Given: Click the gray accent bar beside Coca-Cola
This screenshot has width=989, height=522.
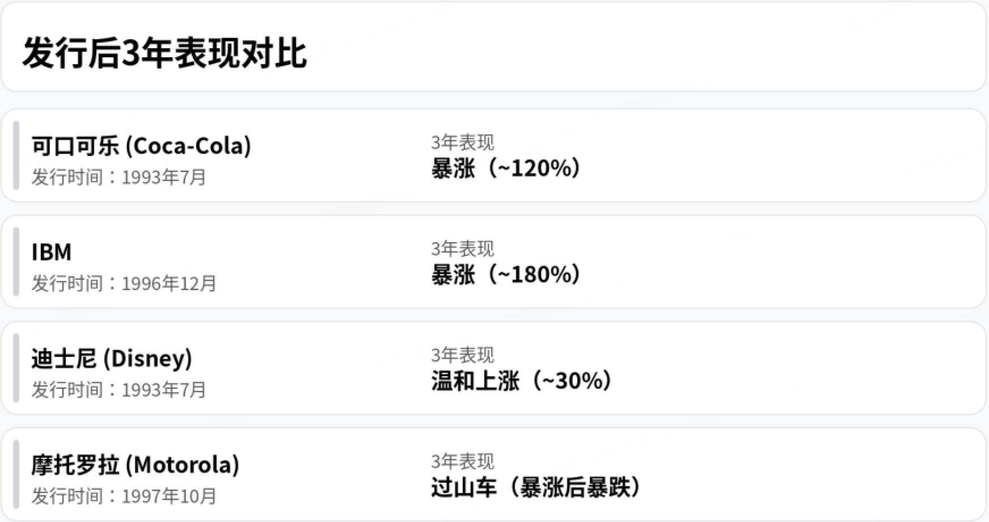Looking at the screenshot, I should click(x=16, y=155).
